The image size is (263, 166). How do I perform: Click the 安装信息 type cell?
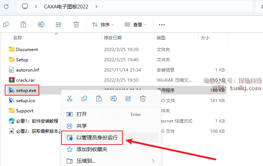(165, 70)
